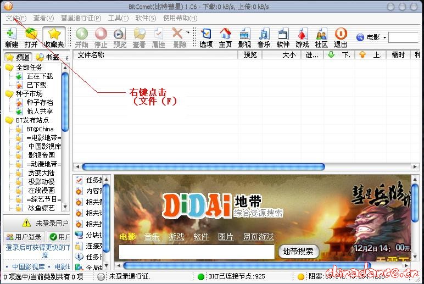Sort by the 大小 column header
This screenshot has width=424, height=284.
click(281, 55)
